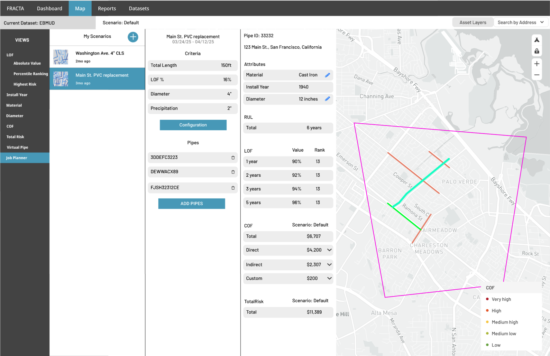Click the Medium low legend swatch
Image resolution: width=550 pixels, height=356 pixels.
point(487,333)
